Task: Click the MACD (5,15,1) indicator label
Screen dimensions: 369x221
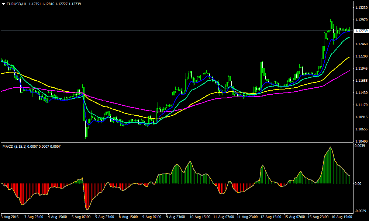Action: 20,147
